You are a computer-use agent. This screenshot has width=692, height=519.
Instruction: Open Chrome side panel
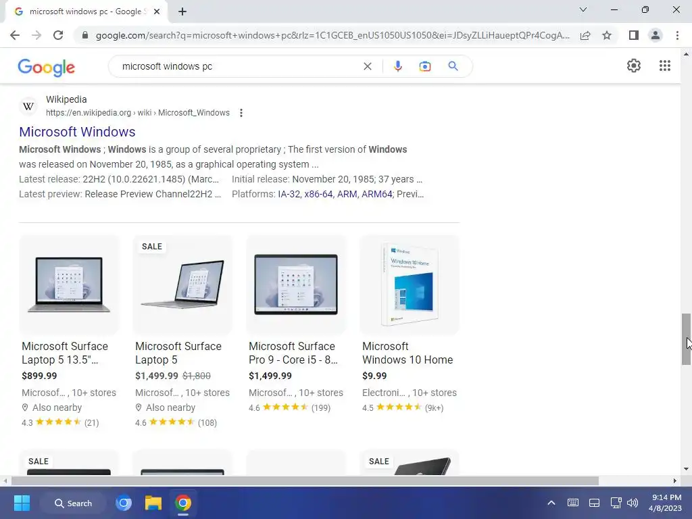(634, 35)
